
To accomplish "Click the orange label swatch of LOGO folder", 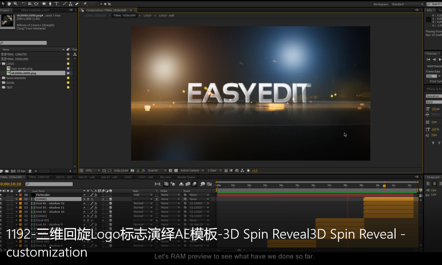I will pyautogui.click(x=68, y=64).
